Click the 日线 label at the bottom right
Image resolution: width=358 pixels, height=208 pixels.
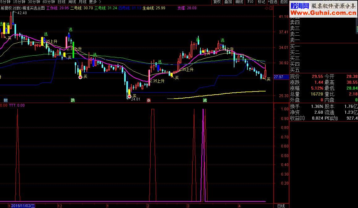pos(281,206)
